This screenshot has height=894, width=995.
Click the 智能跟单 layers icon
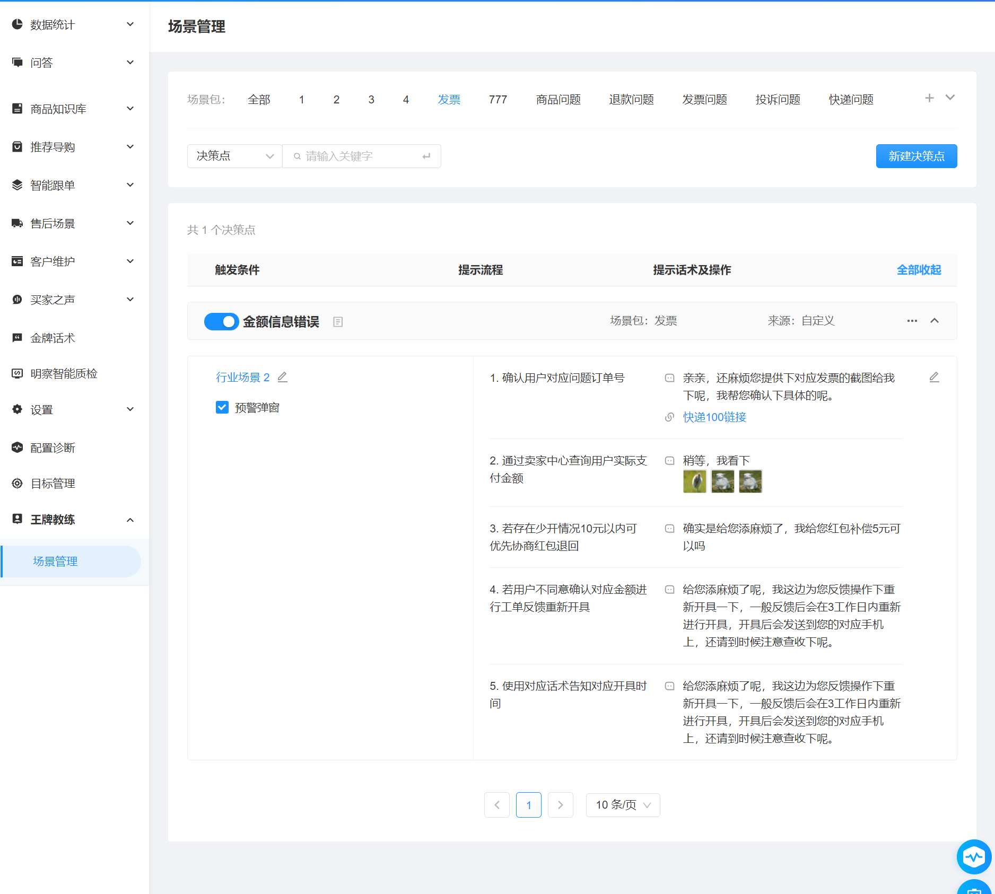point(18,185)
